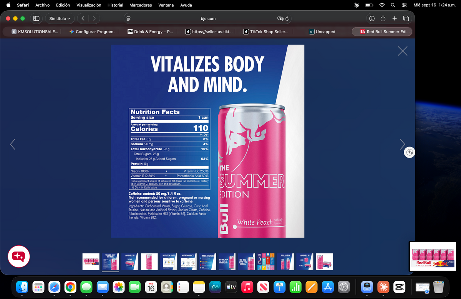Open Finder from the Dock
Screen dimensions: 461x299
[x=22, y=287]
